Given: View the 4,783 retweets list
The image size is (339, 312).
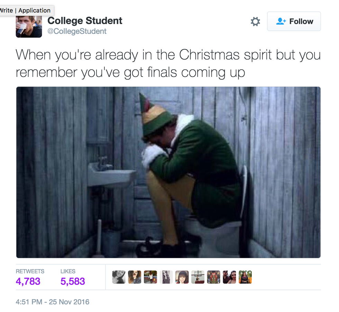Looking at the screenshot, I should coord(28,281).
